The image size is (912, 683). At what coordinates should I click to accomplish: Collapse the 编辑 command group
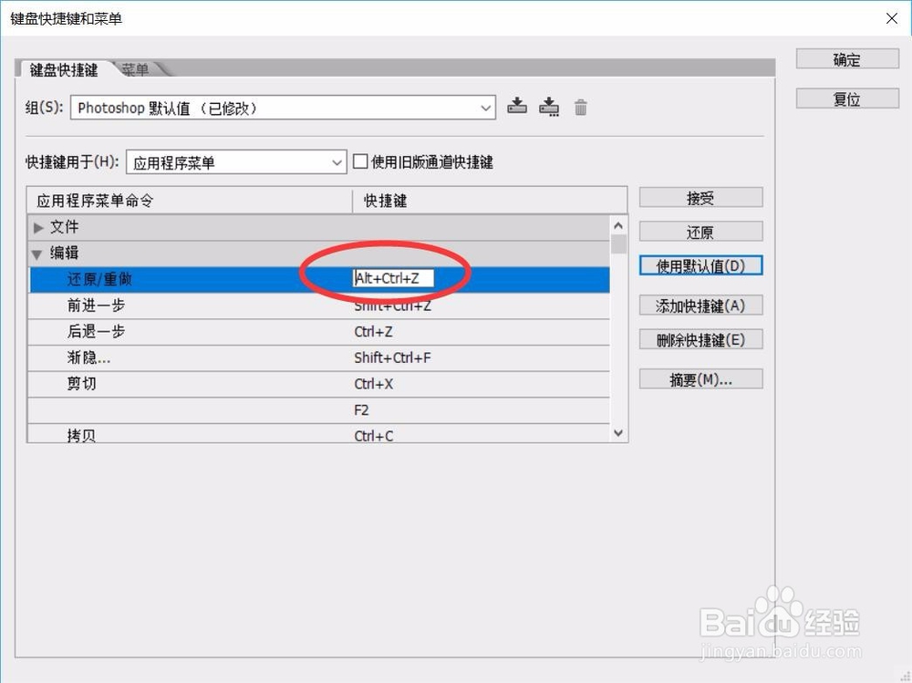point(36,253)
